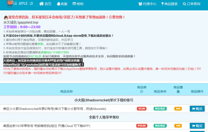The width and height of the screenshot is (208, 132).
Task: Click the 商品操作 column header
Action: (197, 91)
